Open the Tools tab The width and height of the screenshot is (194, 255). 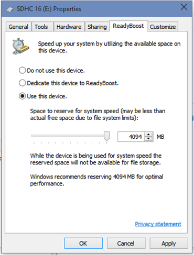tap(41, 27)
